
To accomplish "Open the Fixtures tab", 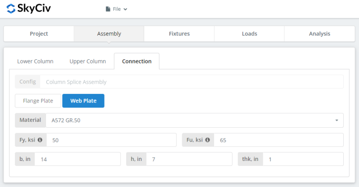I will coord(179,34).
